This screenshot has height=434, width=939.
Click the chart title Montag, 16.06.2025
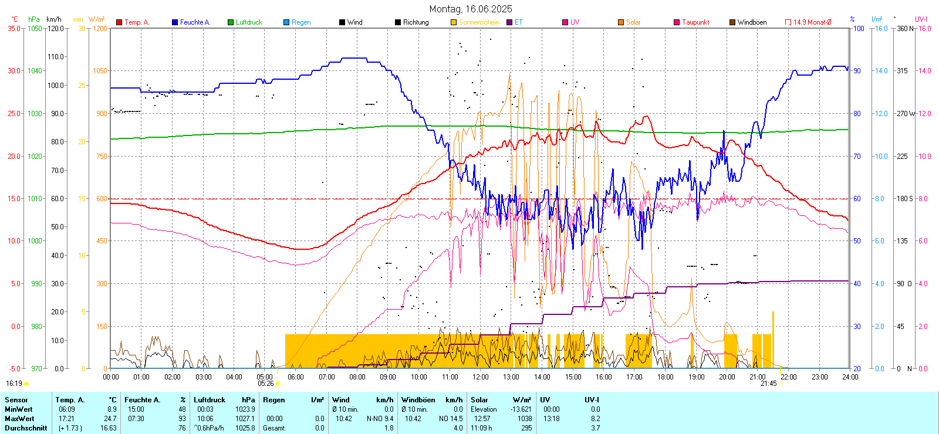(x=470, y=9)
